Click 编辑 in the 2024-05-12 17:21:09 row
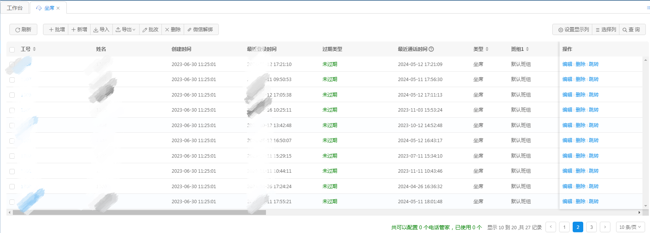Screen dimensions: 650x233 [567, 64]
